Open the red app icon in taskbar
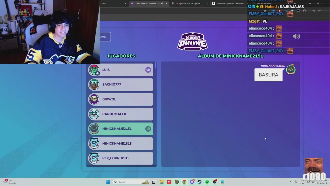The image size is (330, 186). click(169, 182)
